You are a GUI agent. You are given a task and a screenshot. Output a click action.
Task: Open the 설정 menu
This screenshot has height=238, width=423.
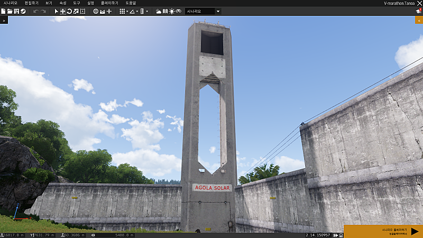(90, 3)
